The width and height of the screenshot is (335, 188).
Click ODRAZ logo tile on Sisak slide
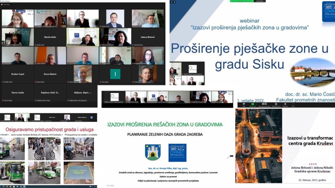pyautogui.click(x=193, y=69)
